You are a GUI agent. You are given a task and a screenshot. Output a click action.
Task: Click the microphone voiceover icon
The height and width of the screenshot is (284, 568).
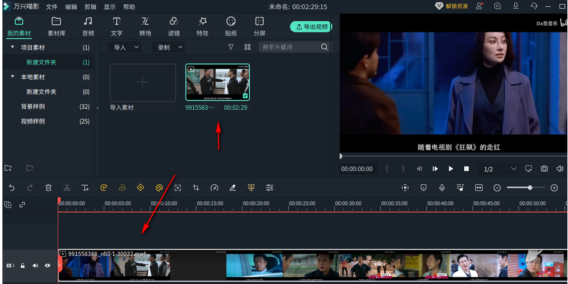(x=442, y=188)
